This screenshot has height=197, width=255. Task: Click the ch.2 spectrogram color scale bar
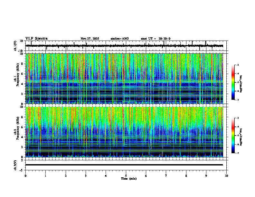tap(233, 136)
